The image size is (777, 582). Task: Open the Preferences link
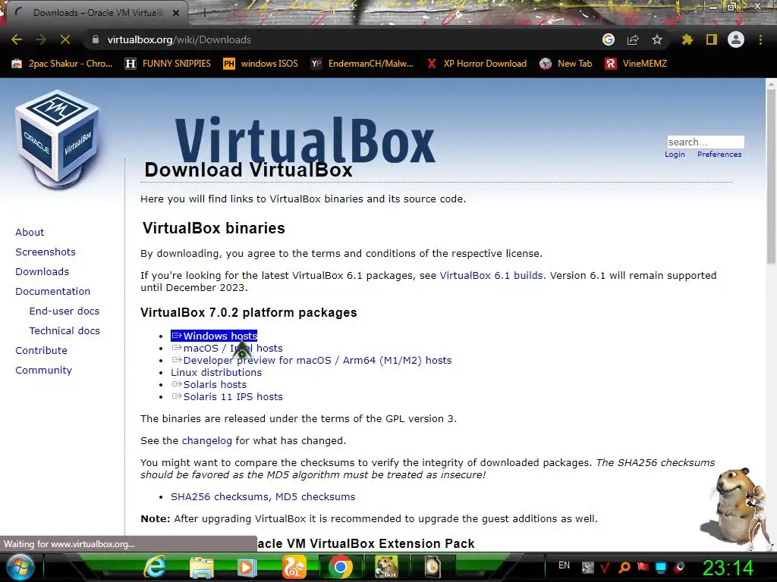coord(719,155)
